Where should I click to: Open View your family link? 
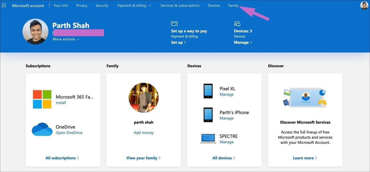144,158
